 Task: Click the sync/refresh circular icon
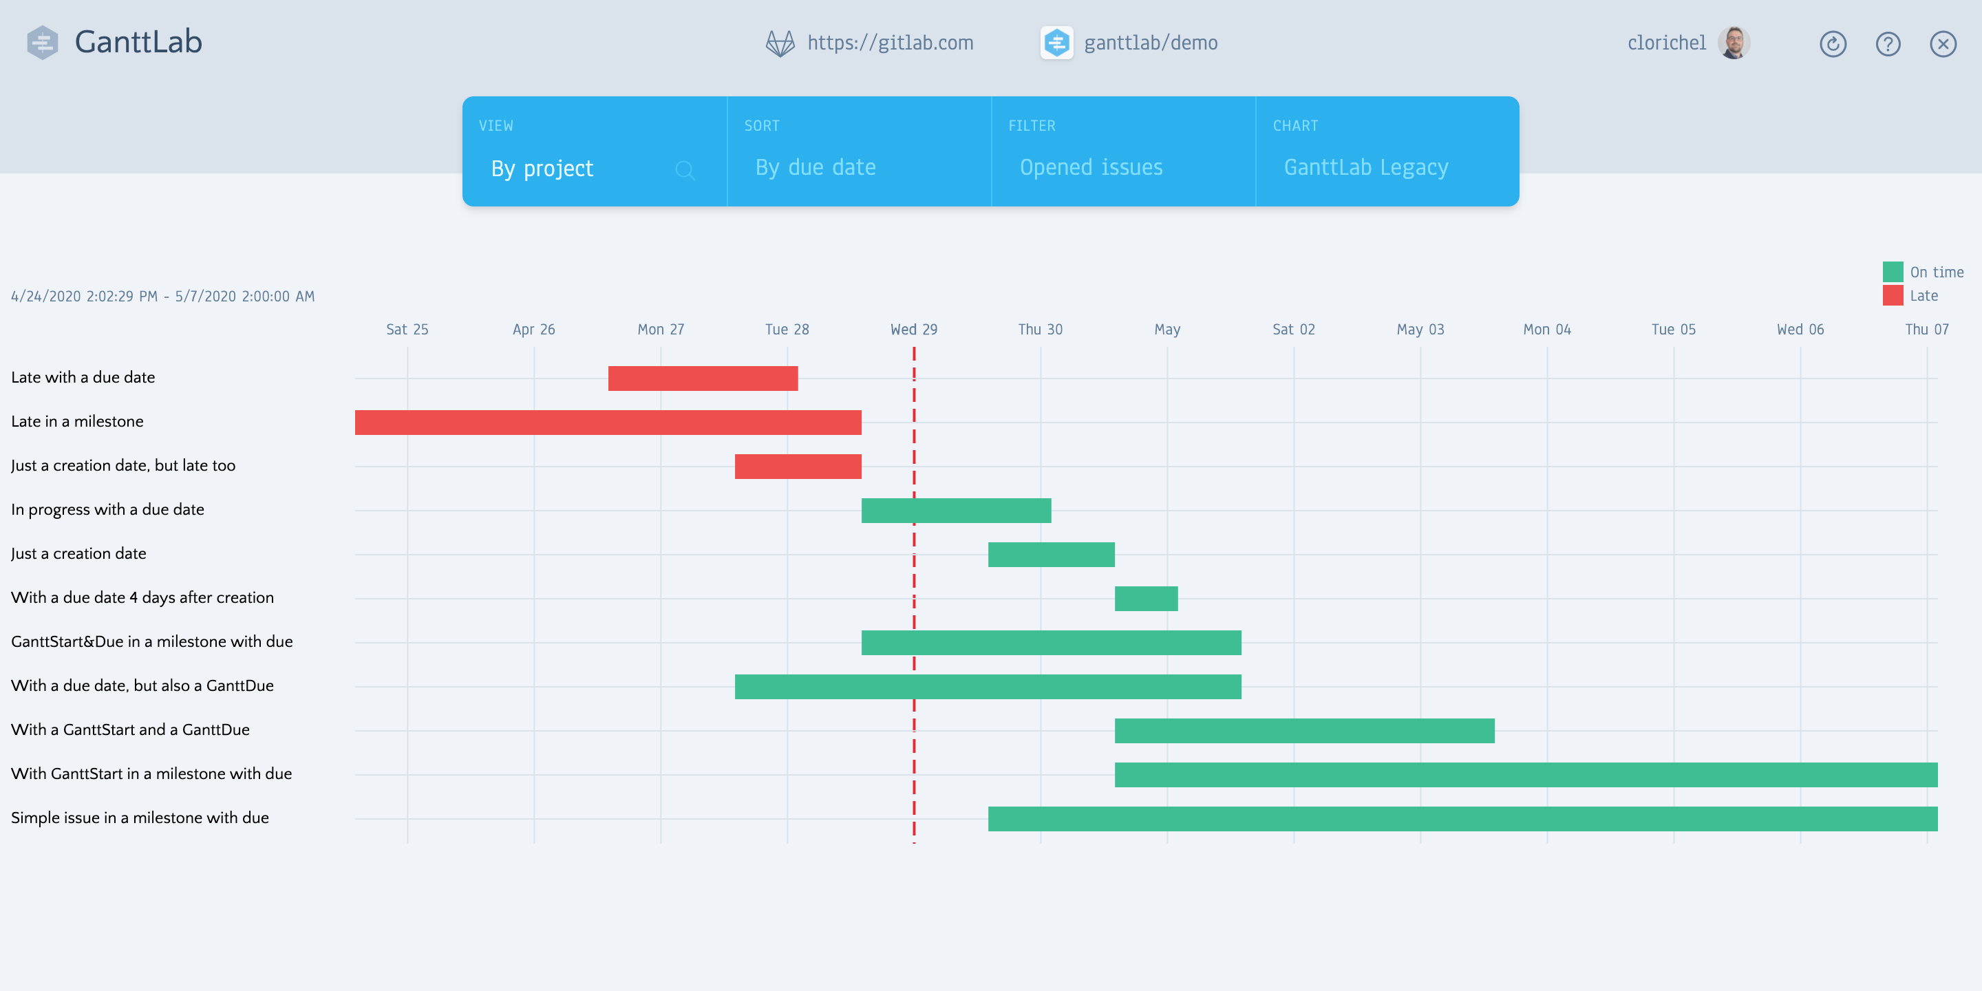tap(1833, 43)
